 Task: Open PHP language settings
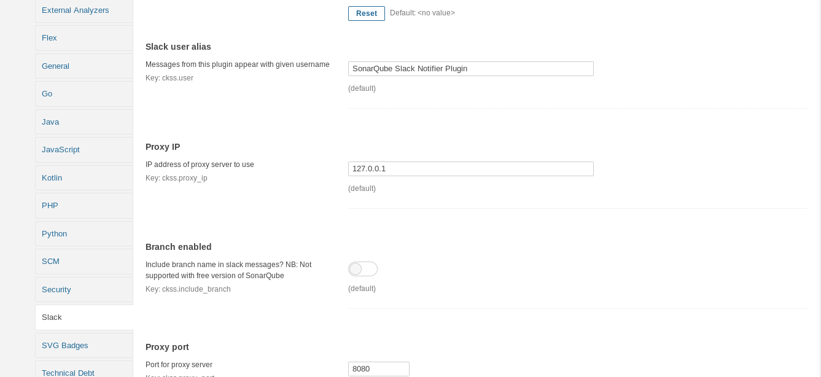pyautogui.click(x=50, y=206)
